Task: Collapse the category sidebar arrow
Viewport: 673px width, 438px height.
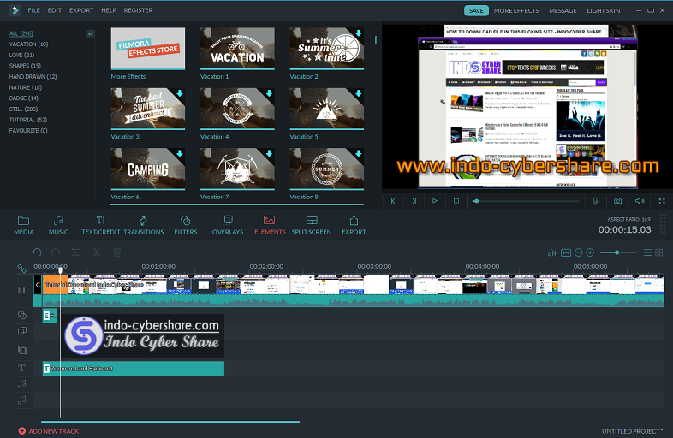Action: (x=90, y=34)
